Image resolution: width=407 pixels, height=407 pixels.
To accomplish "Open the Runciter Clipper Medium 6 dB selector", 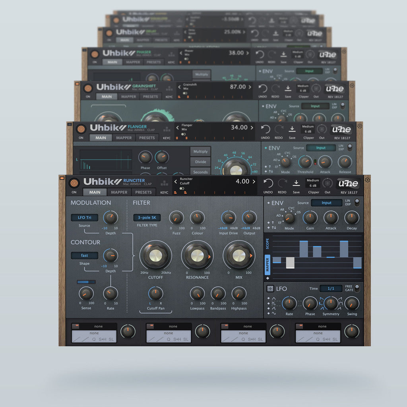I will 313,183.
